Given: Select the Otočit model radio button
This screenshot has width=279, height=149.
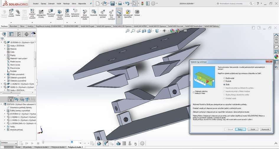Looking at the screenshot, I should (224, 78).
